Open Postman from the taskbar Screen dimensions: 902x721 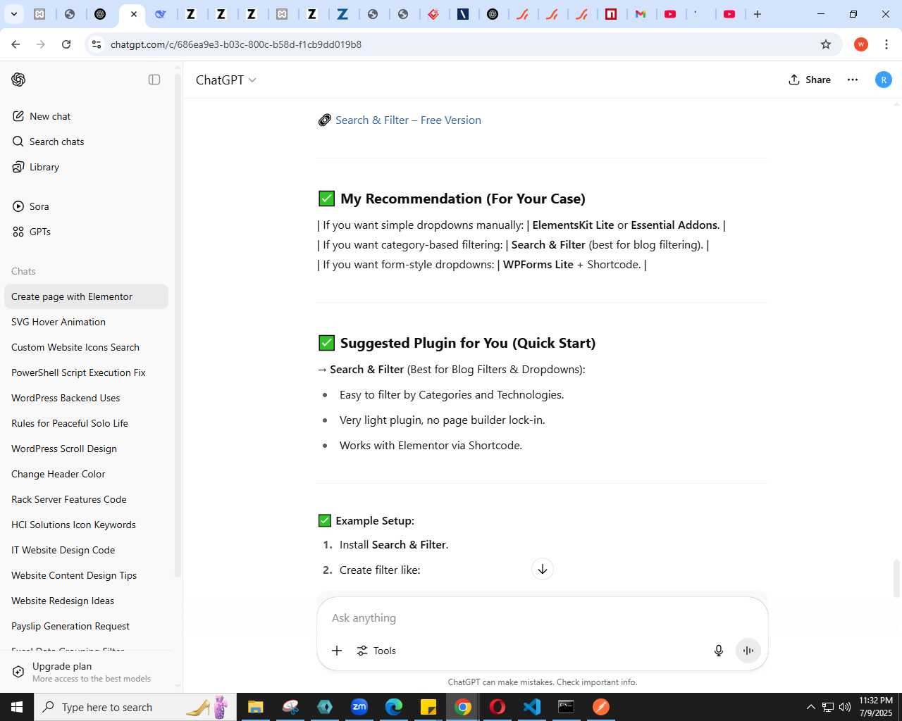point(600,707)
